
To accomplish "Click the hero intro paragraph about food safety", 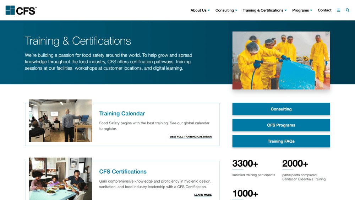I will (108, 61).
